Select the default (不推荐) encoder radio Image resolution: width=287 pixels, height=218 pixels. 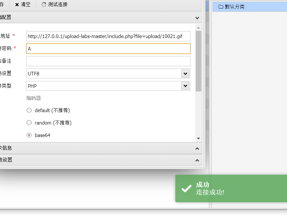click(29, 110)
